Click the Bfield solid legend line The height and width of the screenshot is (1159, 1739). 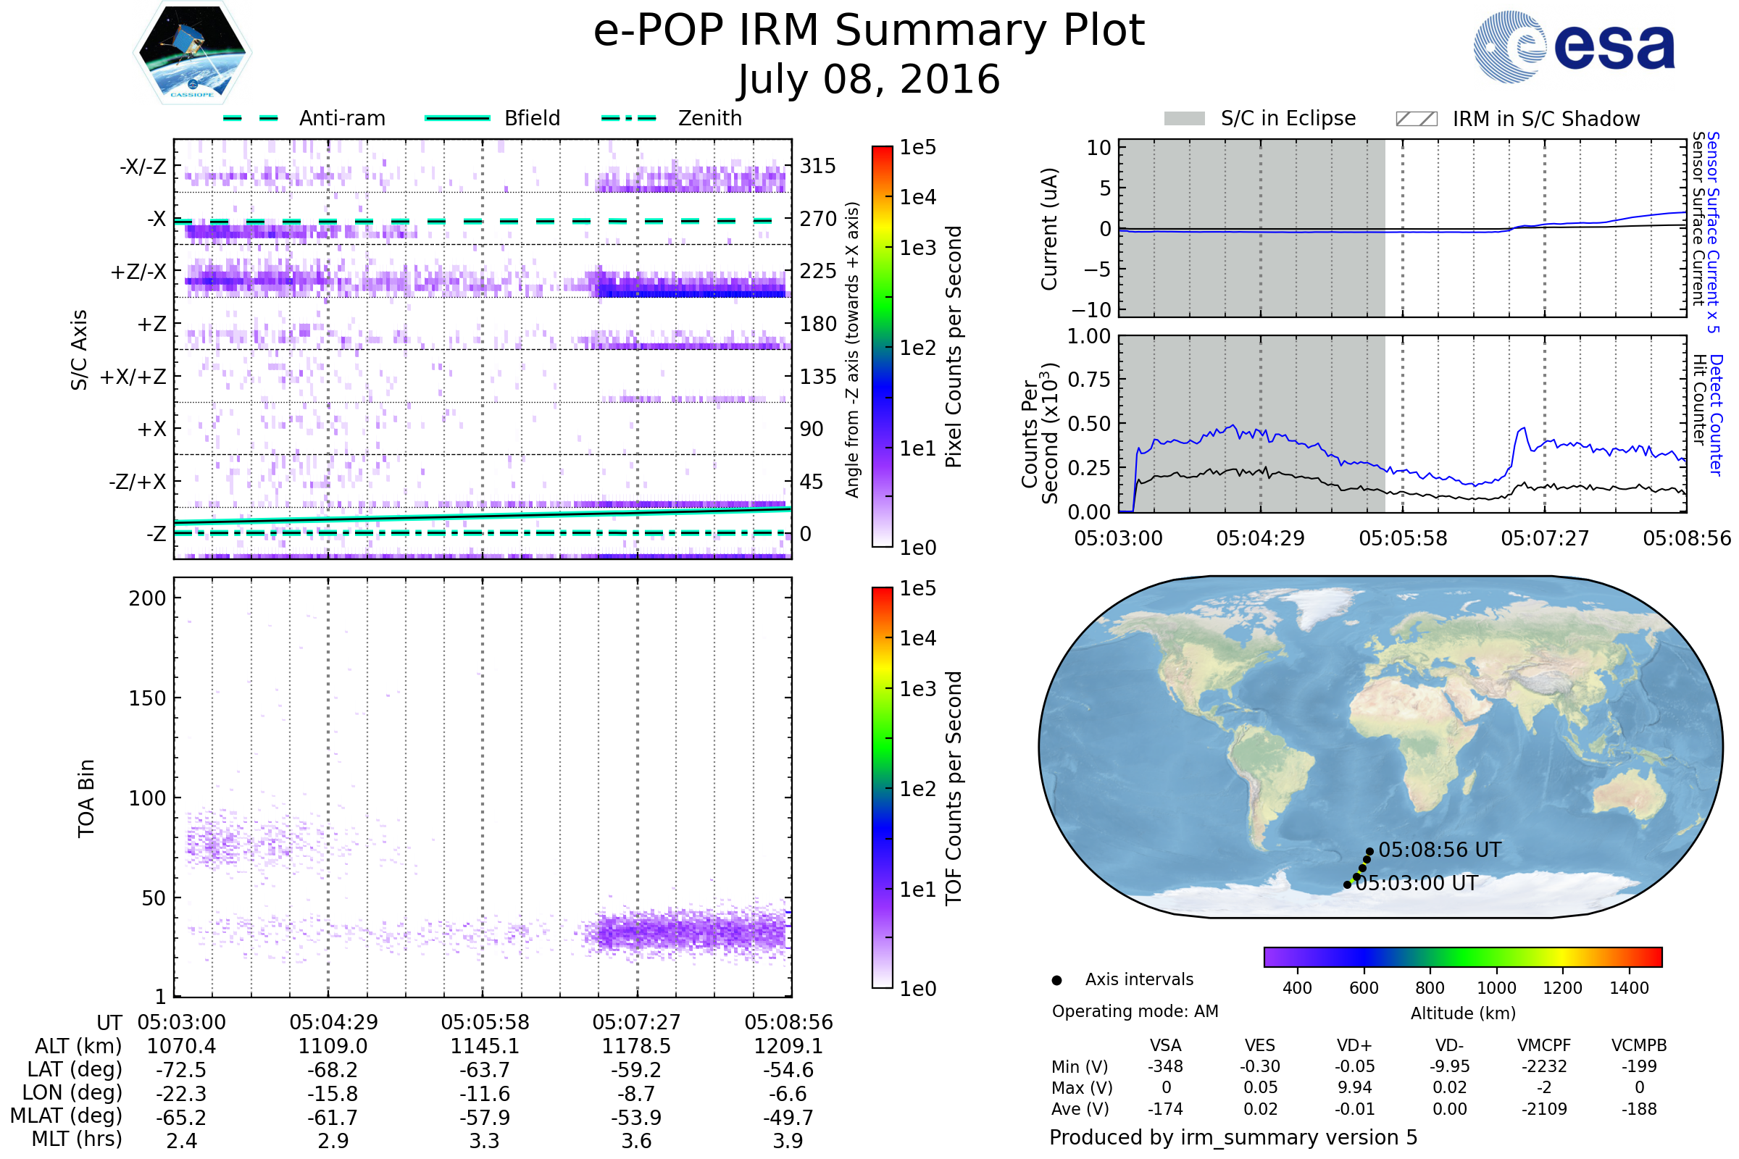coord(457,118)
